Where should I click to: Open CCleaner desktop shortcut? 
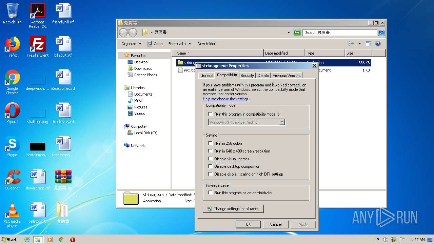[12, 180]
